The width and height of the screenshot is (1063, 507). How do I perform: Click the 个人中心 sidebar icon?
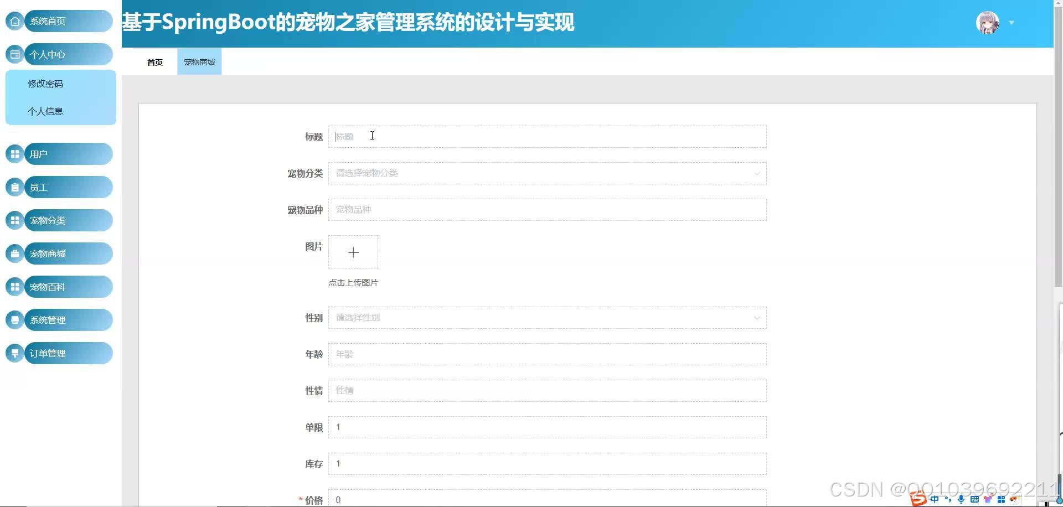click(14, 54)
